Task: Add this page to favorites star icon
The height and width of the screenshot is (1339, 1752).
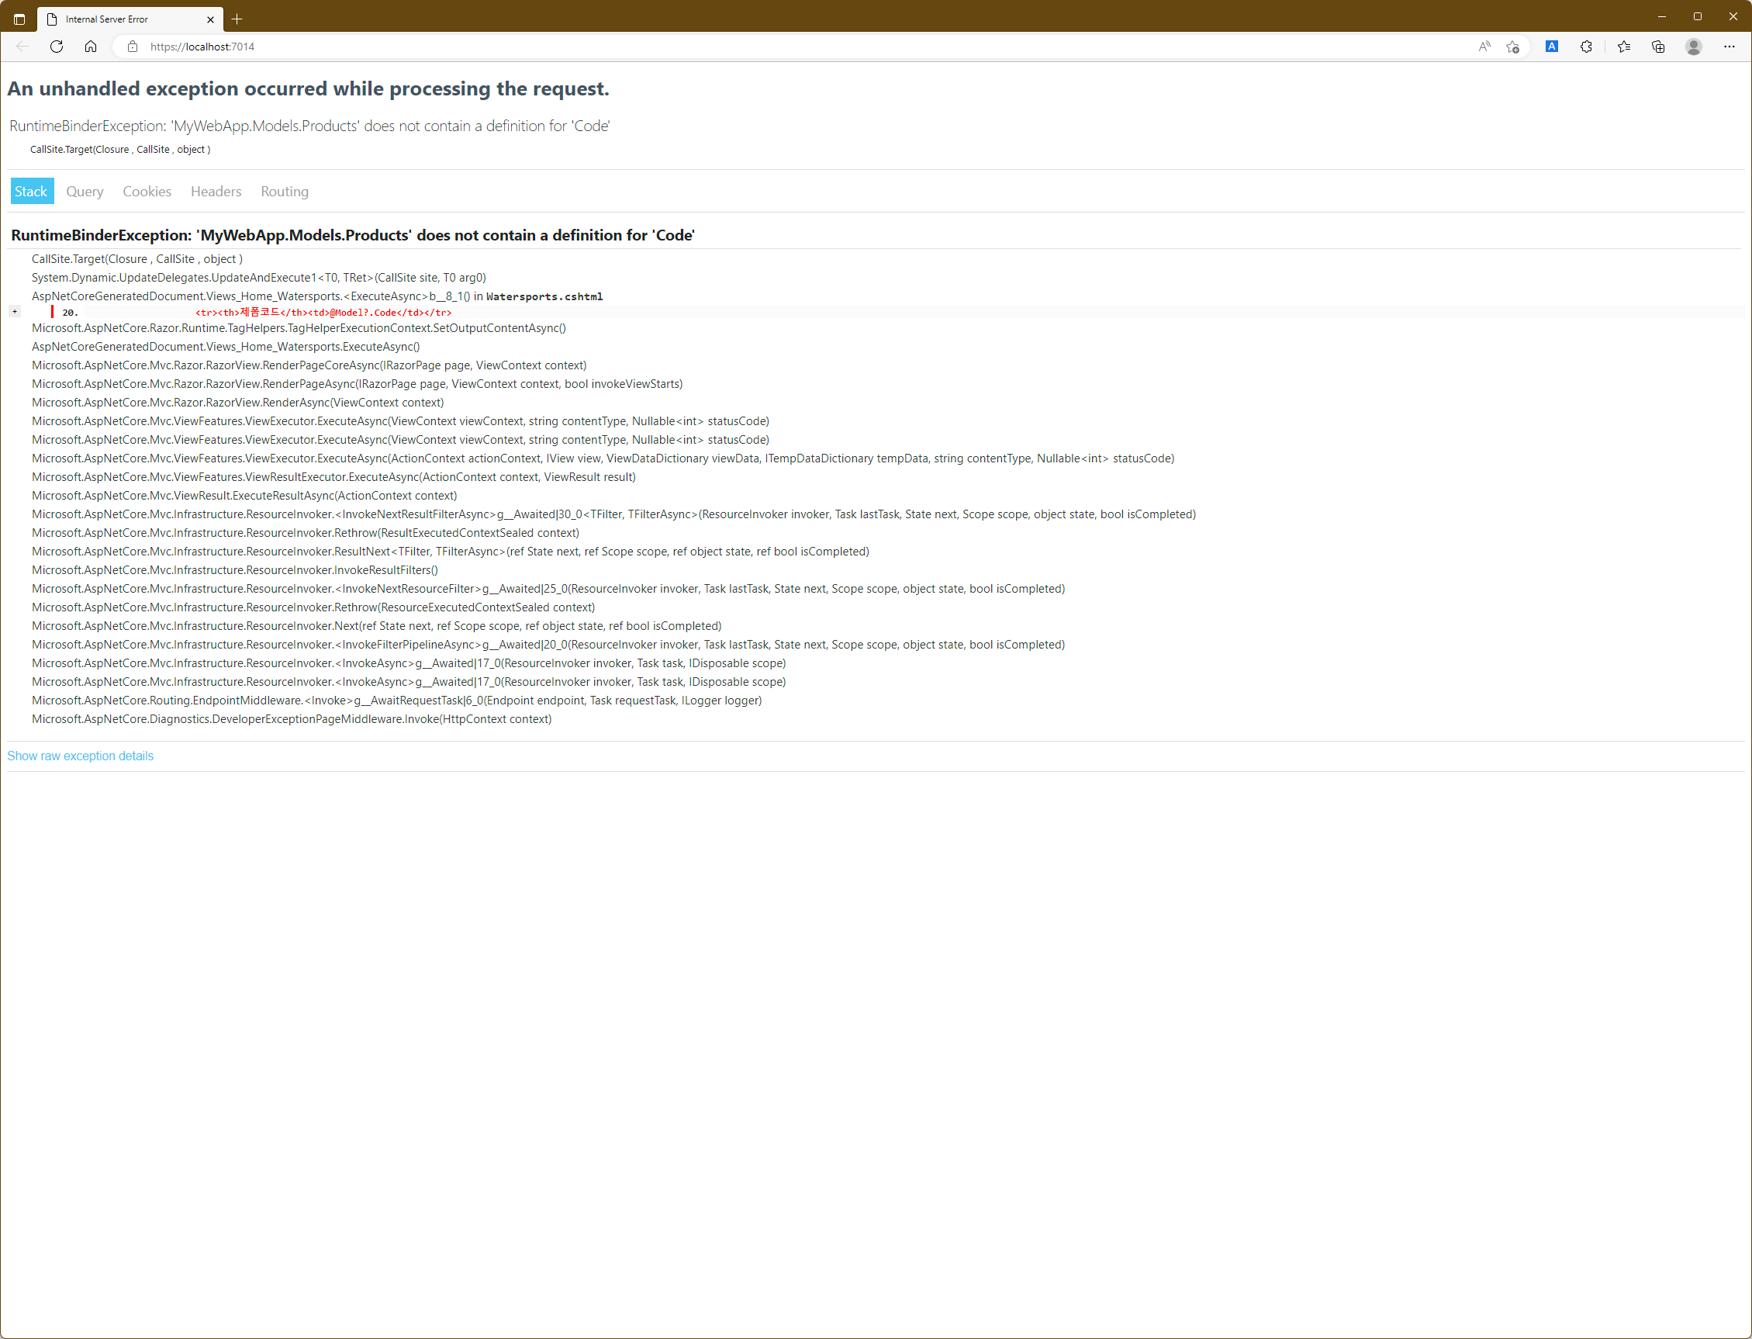Action: point(1512,47)
